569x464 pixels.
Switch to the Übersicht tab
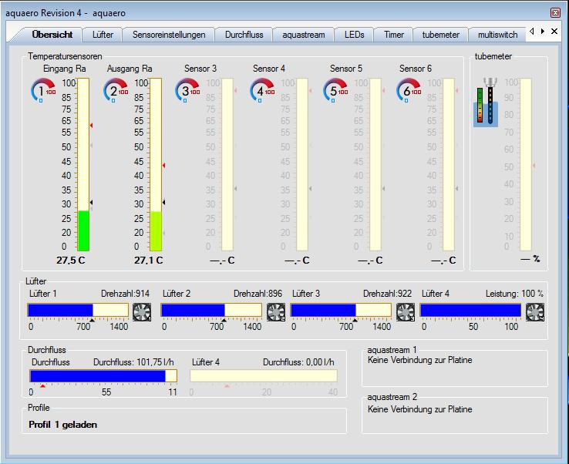[52, 35]
